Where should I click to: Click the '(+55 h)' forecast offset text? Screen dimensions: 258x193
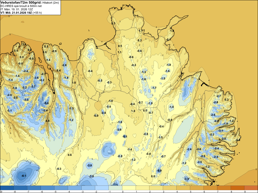coord(37,13)
